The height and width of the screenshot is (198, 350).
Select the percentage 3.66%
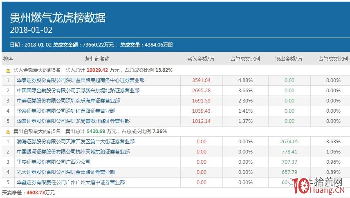[x=246, y=91]
